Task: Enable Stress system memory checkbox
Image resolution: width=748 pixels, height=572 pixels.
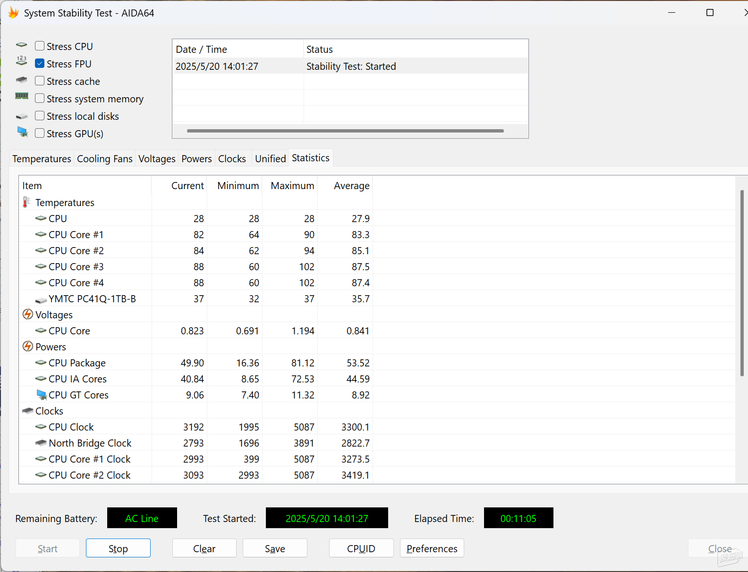Action: coord(40,99)
